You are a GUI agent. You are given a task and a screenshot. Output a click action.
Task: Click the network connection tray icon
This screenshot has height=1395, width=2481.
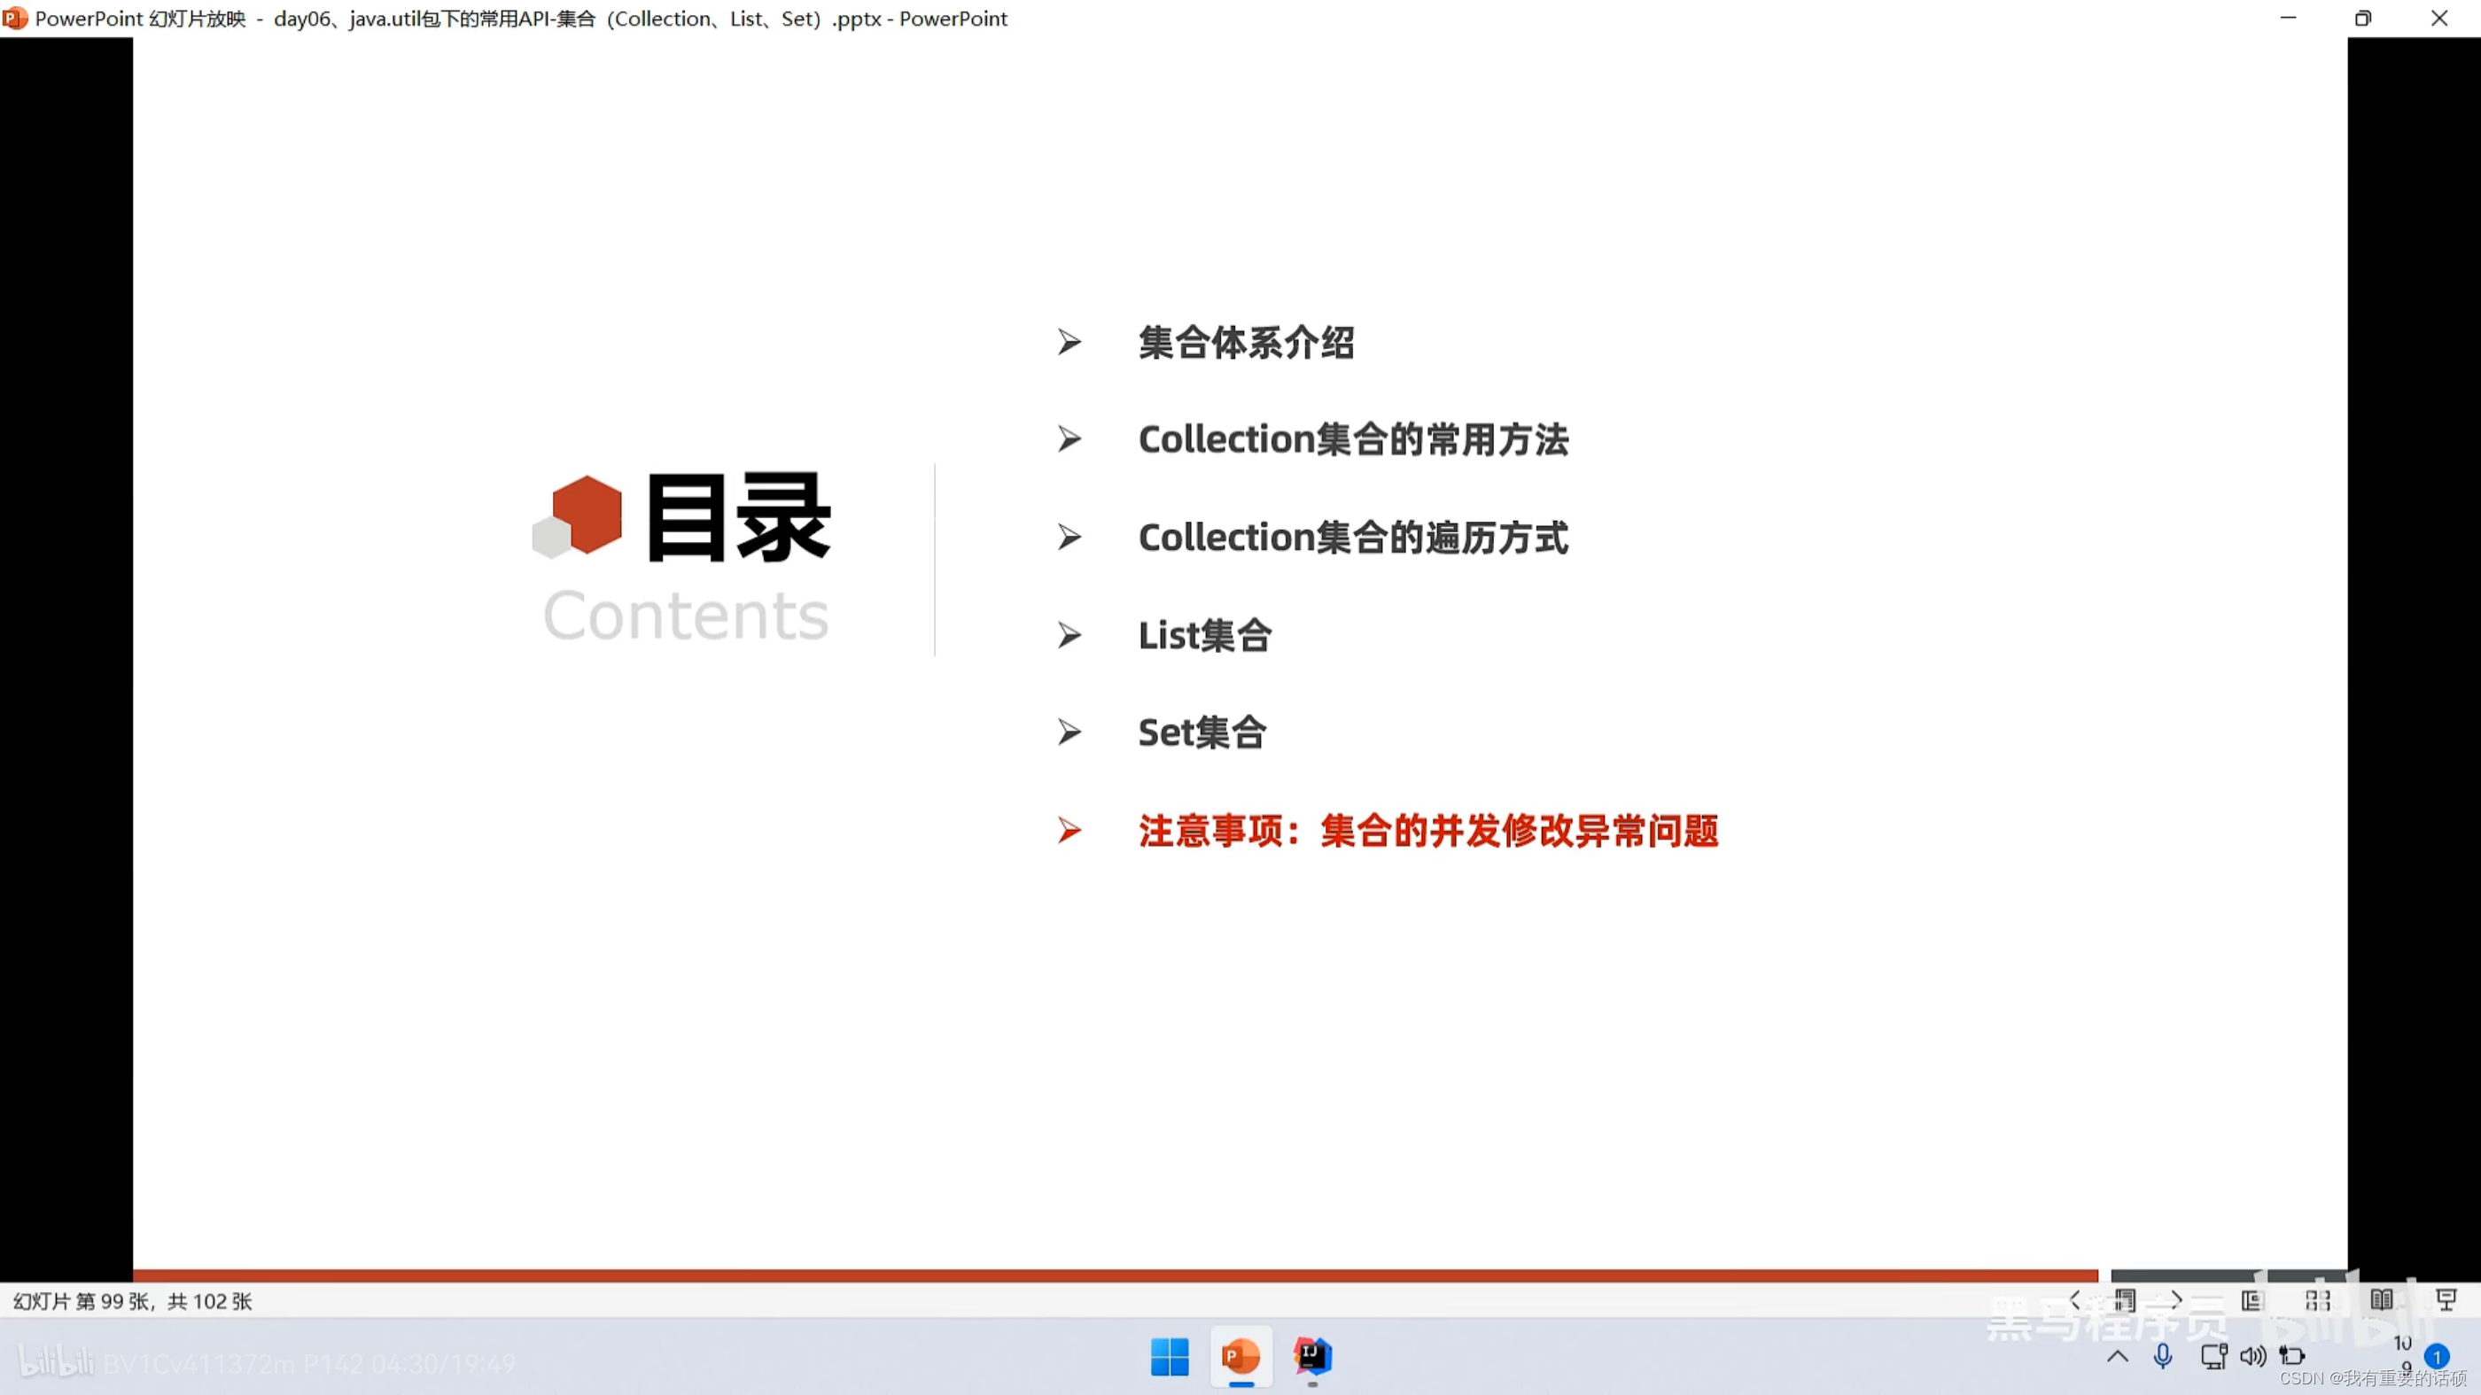(x=2213, y=1357)
